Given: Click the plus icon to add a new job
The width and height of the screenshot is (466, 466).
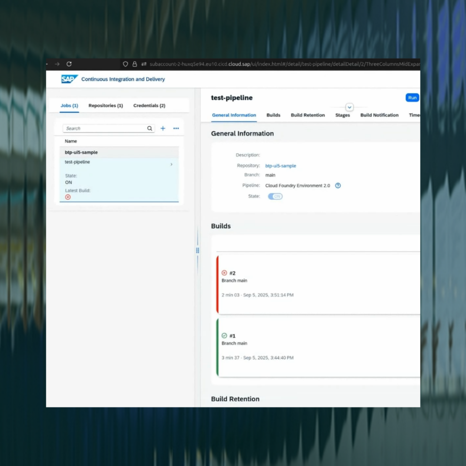Looking at the screenshot, I should [x=163, y=128].
